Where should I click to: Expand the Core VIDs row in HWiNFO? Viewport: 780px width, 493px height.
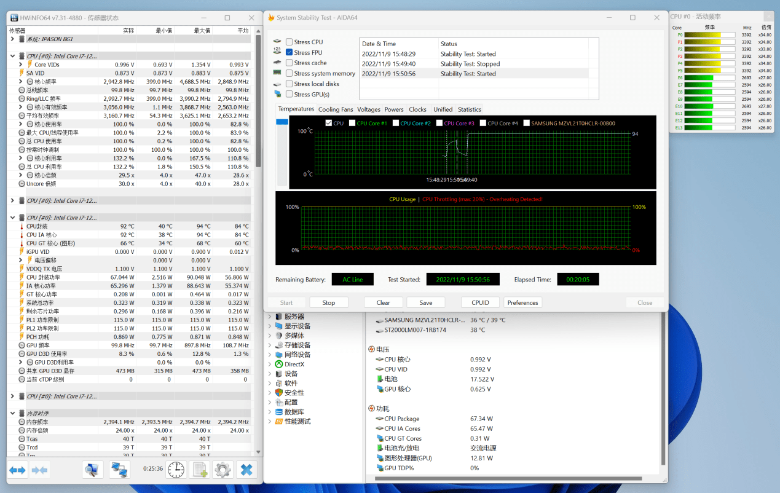click(21, 65)
